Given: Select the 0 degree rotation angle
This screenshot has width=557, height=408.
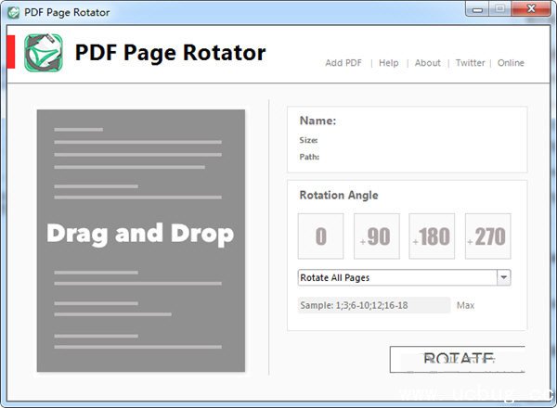Looking at the screenshot, I should pyautogui.click(x=320, y=236).
